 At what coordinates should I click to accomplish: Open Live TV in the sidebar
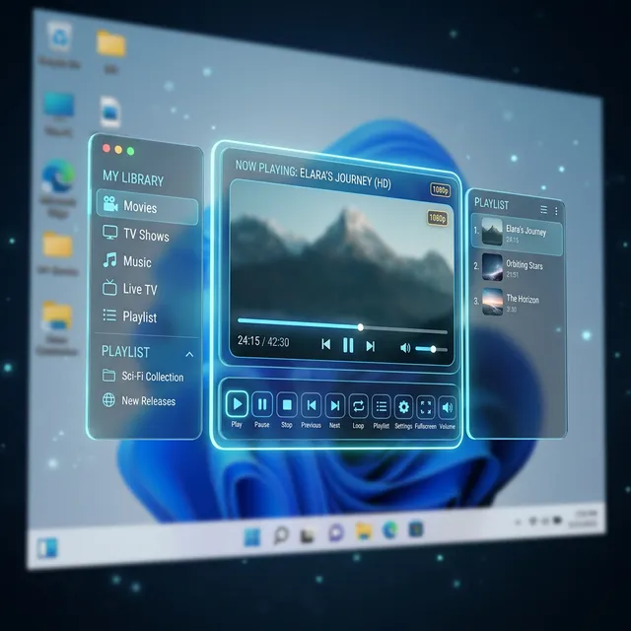click(129, 289)
